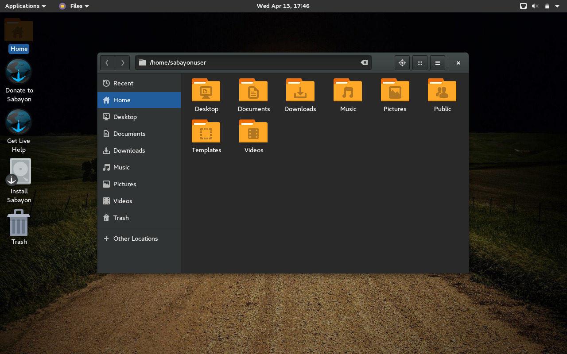Go to Other Locations in the sidebar
Viewport: 567px width, 354px height.
click(135, 239)
